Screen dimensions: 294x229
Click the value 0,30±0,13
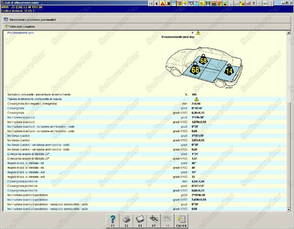198,113
